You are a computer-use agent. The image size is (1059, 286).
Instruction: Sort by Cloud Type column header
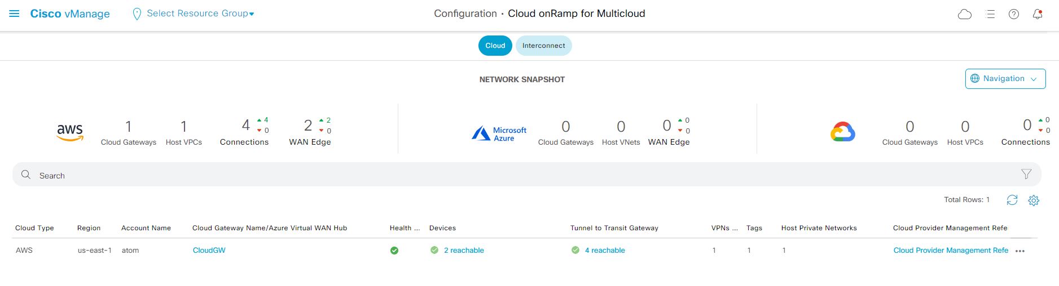pos(34,228)
